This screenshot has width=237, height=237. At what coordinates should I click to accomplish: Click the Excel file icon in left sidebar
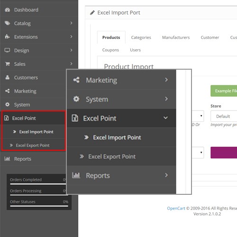coord(6,118)
